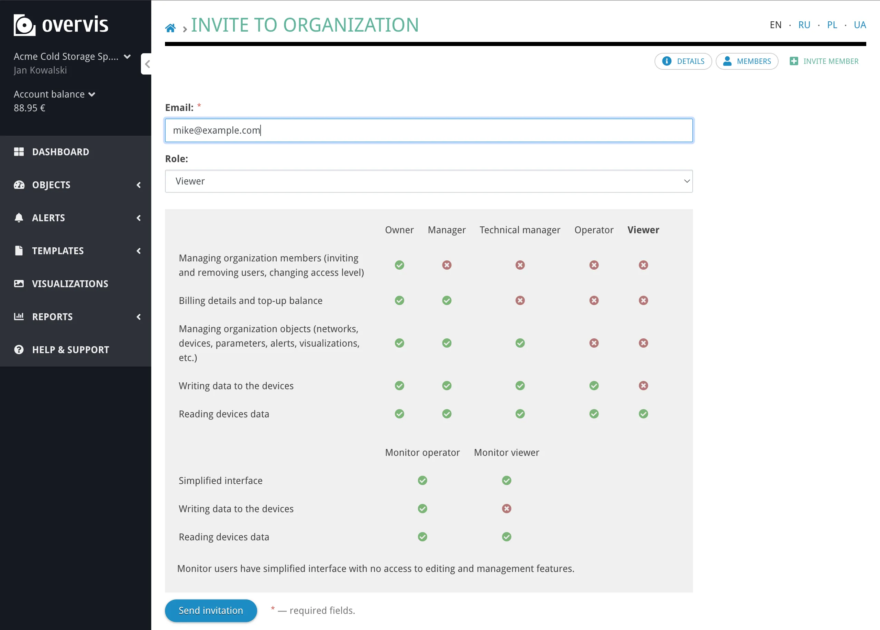880x630 pixels.
Task: Click Technical manager checkmark for managing organization objects
Action: (520, 343)
